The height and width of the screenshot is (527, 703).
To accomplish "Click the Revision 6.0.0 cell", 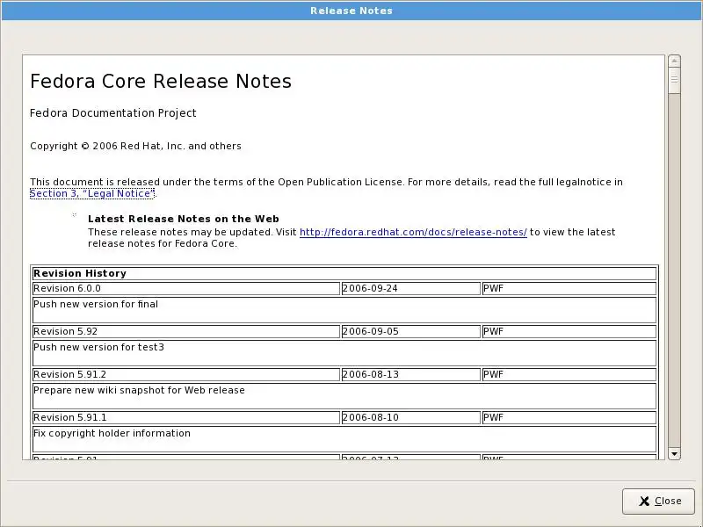I will tap(186, 289).
